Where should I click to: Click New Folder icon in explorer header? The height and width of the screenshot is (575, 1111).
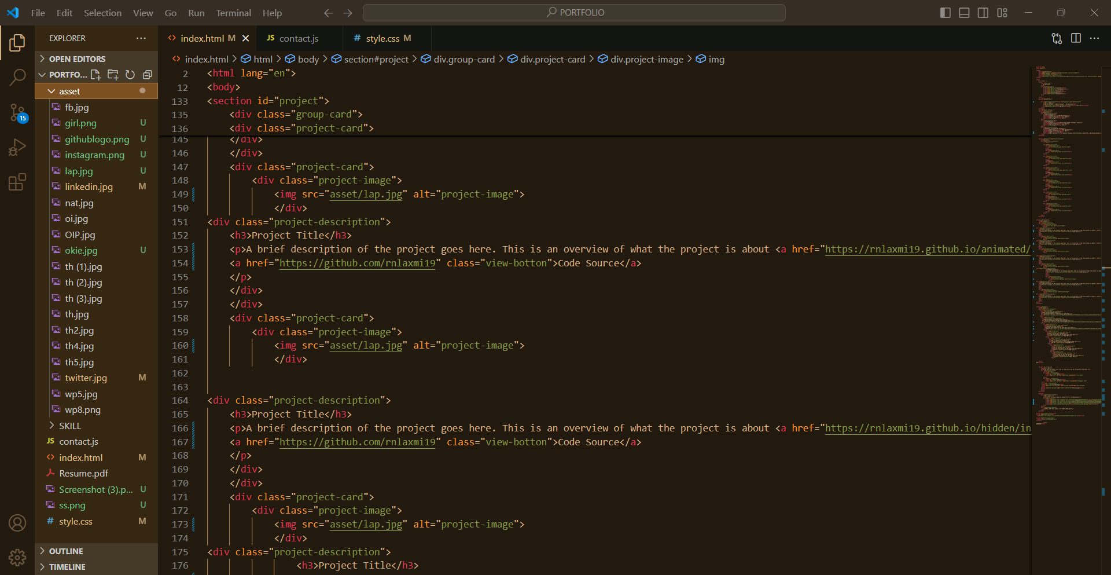[x=113, y=75]
